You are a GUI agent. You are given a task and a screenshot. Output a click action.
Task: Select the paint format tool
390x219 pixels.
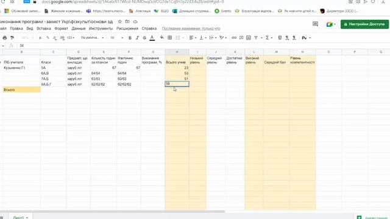12,38
